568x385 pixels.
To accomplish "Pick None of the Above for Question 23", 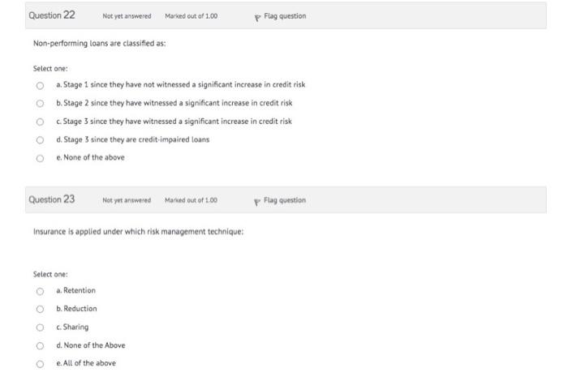I will (x=38, y=345).
